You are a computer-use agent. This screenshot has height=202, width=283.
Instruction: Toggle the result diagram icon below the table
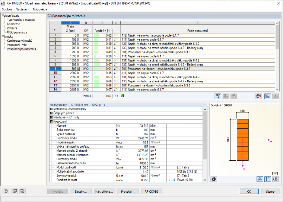pyautogui.click(x=268, y=96)
